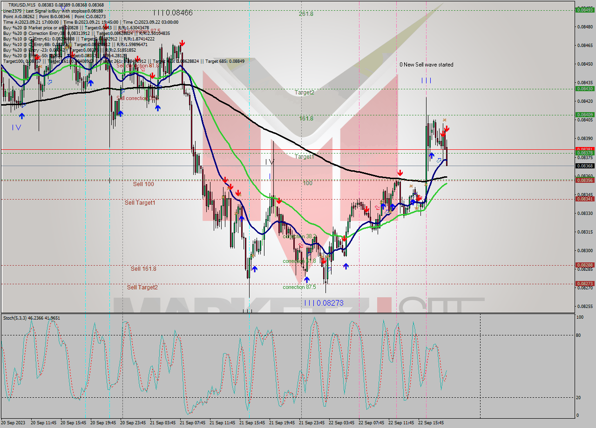Click the red 0.08288 price tag

(x=584, y=265)
